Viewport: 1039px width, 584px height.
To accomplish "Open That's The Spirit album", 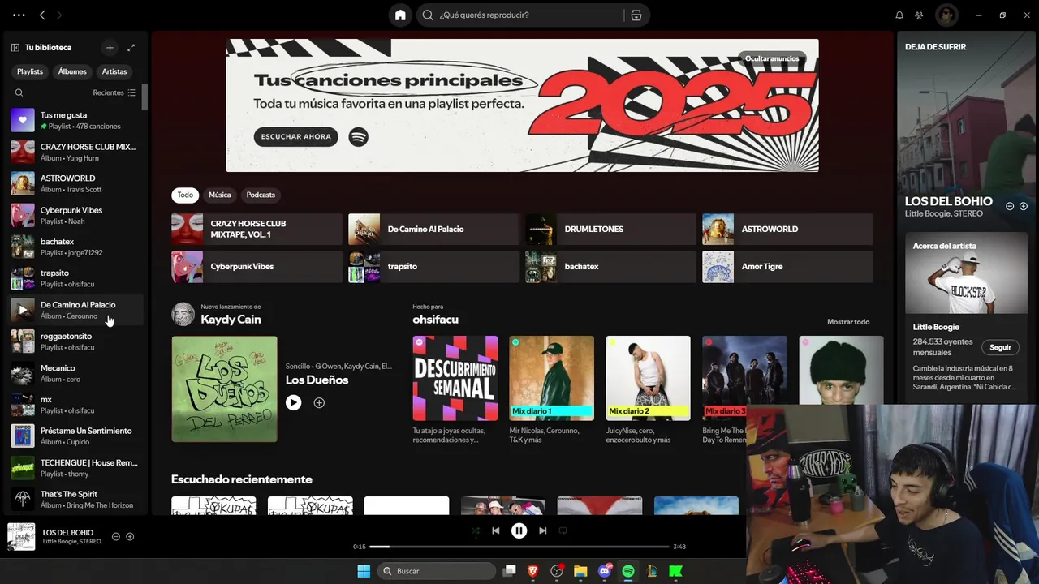I will pyautogui.click(x=73, y=499).
